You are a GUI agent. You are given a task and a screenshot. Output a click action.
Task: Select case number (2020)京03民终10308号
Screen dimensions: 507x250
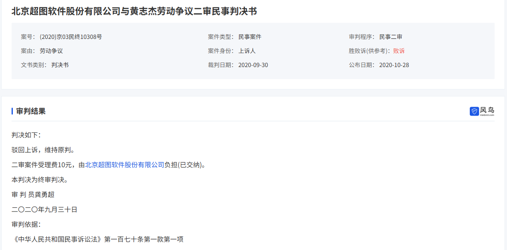(71, 37)
